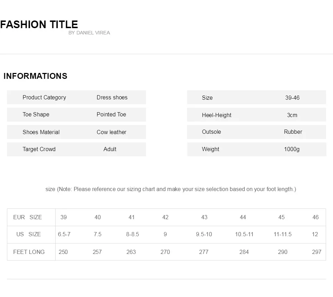The height and width of the screenshot is (297, 333).
Task: Click the sizing chart note text
Action: (x=171, y=189)
